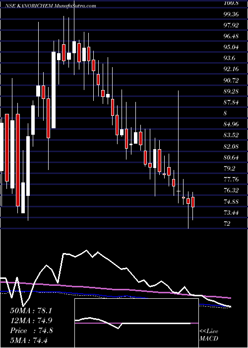This screenshot has width=248, height=348.
Task: Click the 50MA : 78.1 readout
Action: tap(31, 311)
